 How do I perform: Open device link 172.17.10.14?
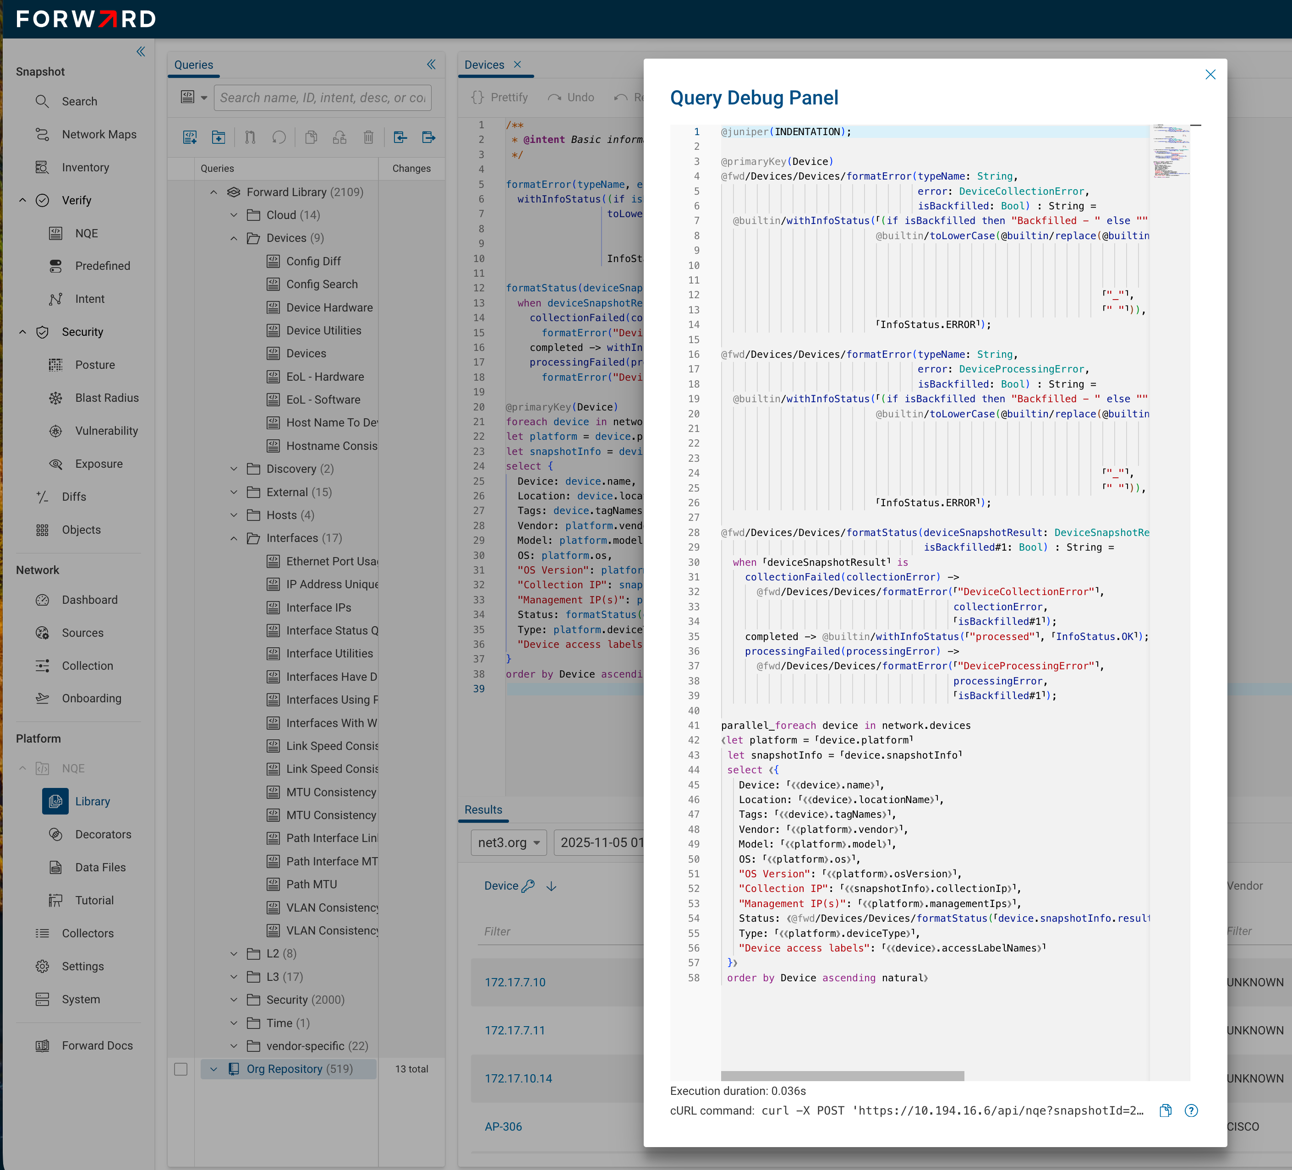[x=518, y=1078]
